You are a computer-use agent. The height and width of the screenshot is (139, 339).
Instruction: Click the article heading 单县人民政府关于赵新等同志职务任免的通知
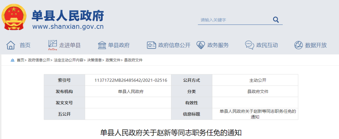[x=171, y=133]
